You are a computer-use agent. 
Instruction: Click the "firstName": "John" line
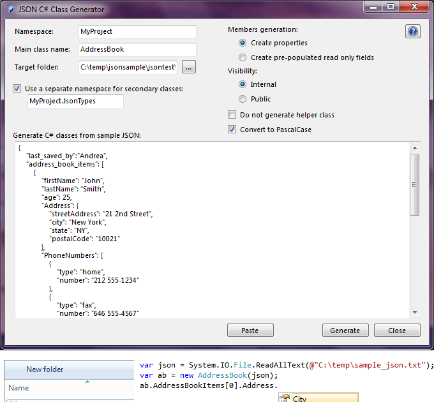tap(73, 181)
